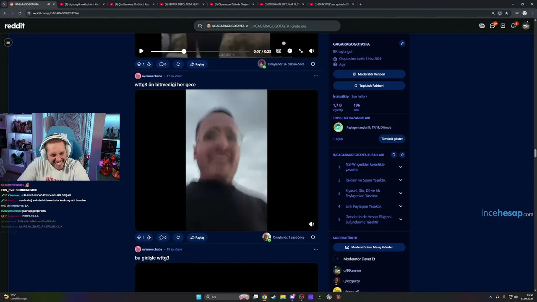This screenshot has height=302, width=537.
Task: Open u/emoccbaba profile on the 17 sa. önce post
Action: click(152, 76)
